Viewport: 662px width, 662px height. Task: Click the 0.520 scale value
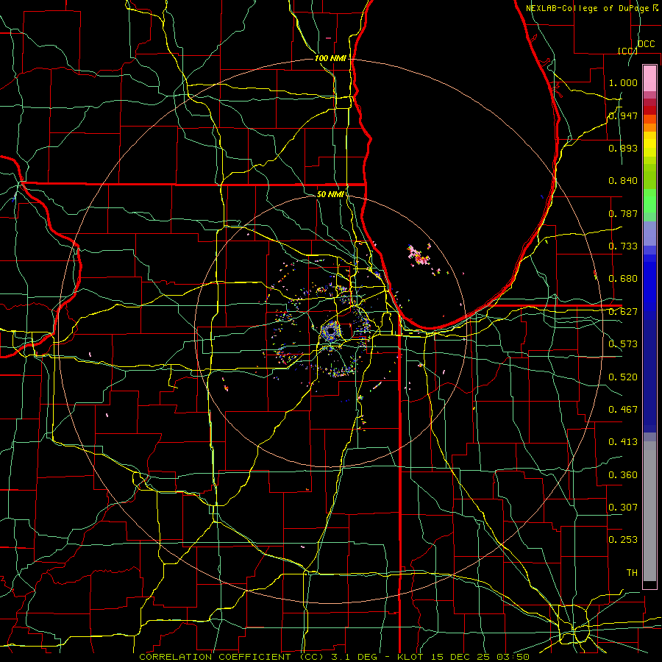[623, 377]
